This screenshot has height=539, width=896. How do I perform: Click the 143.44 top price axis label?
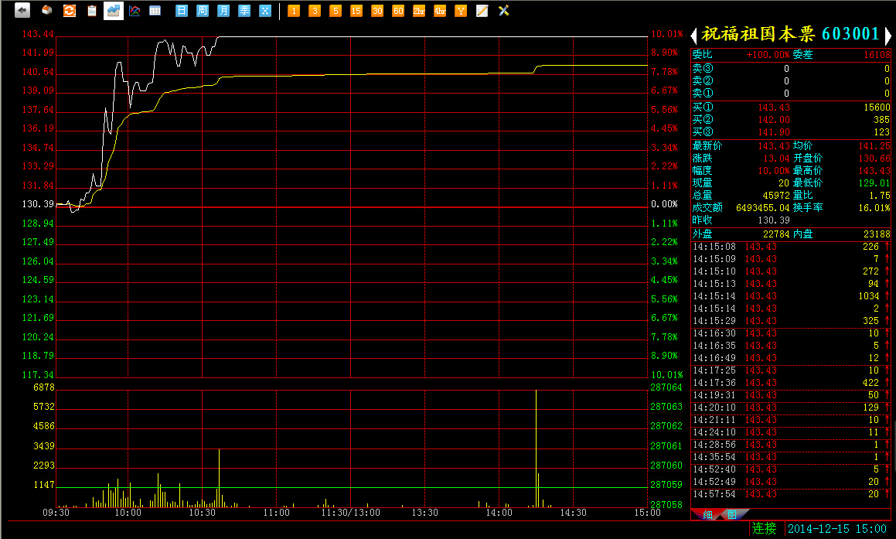(x=38, y=34)
